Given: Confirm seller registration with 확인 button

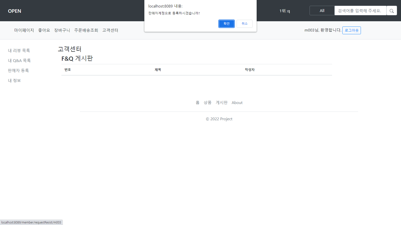Looking at the screenshot, I should (x=226, y=23).
